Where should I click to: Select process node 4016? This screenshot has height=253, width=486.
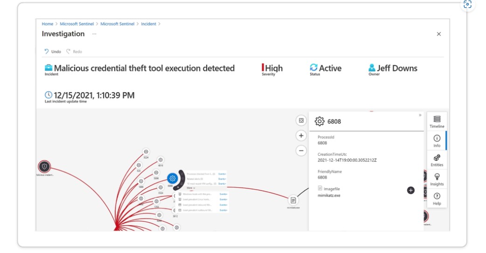click(160, 160)
